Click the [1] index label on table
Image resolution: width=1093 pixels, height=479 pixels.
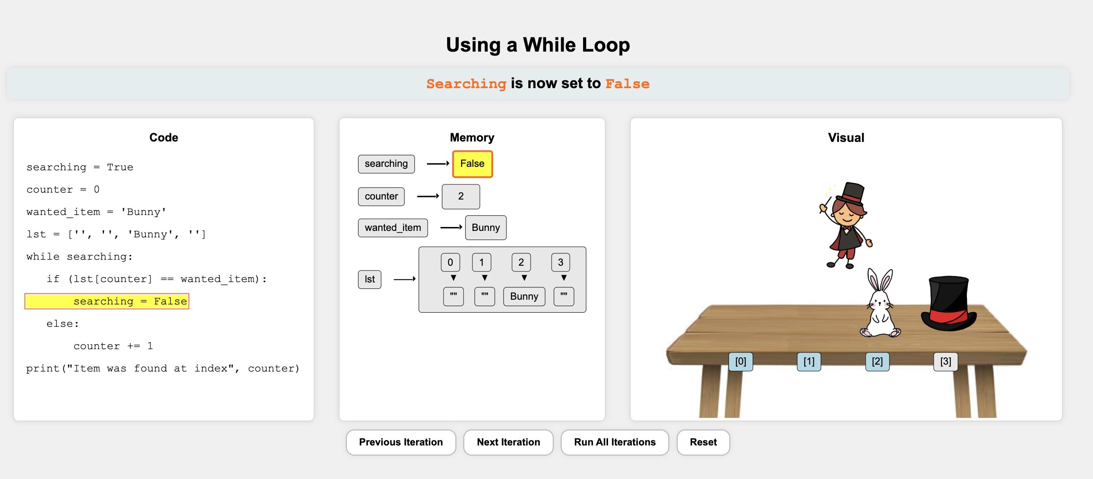[809, 362]
